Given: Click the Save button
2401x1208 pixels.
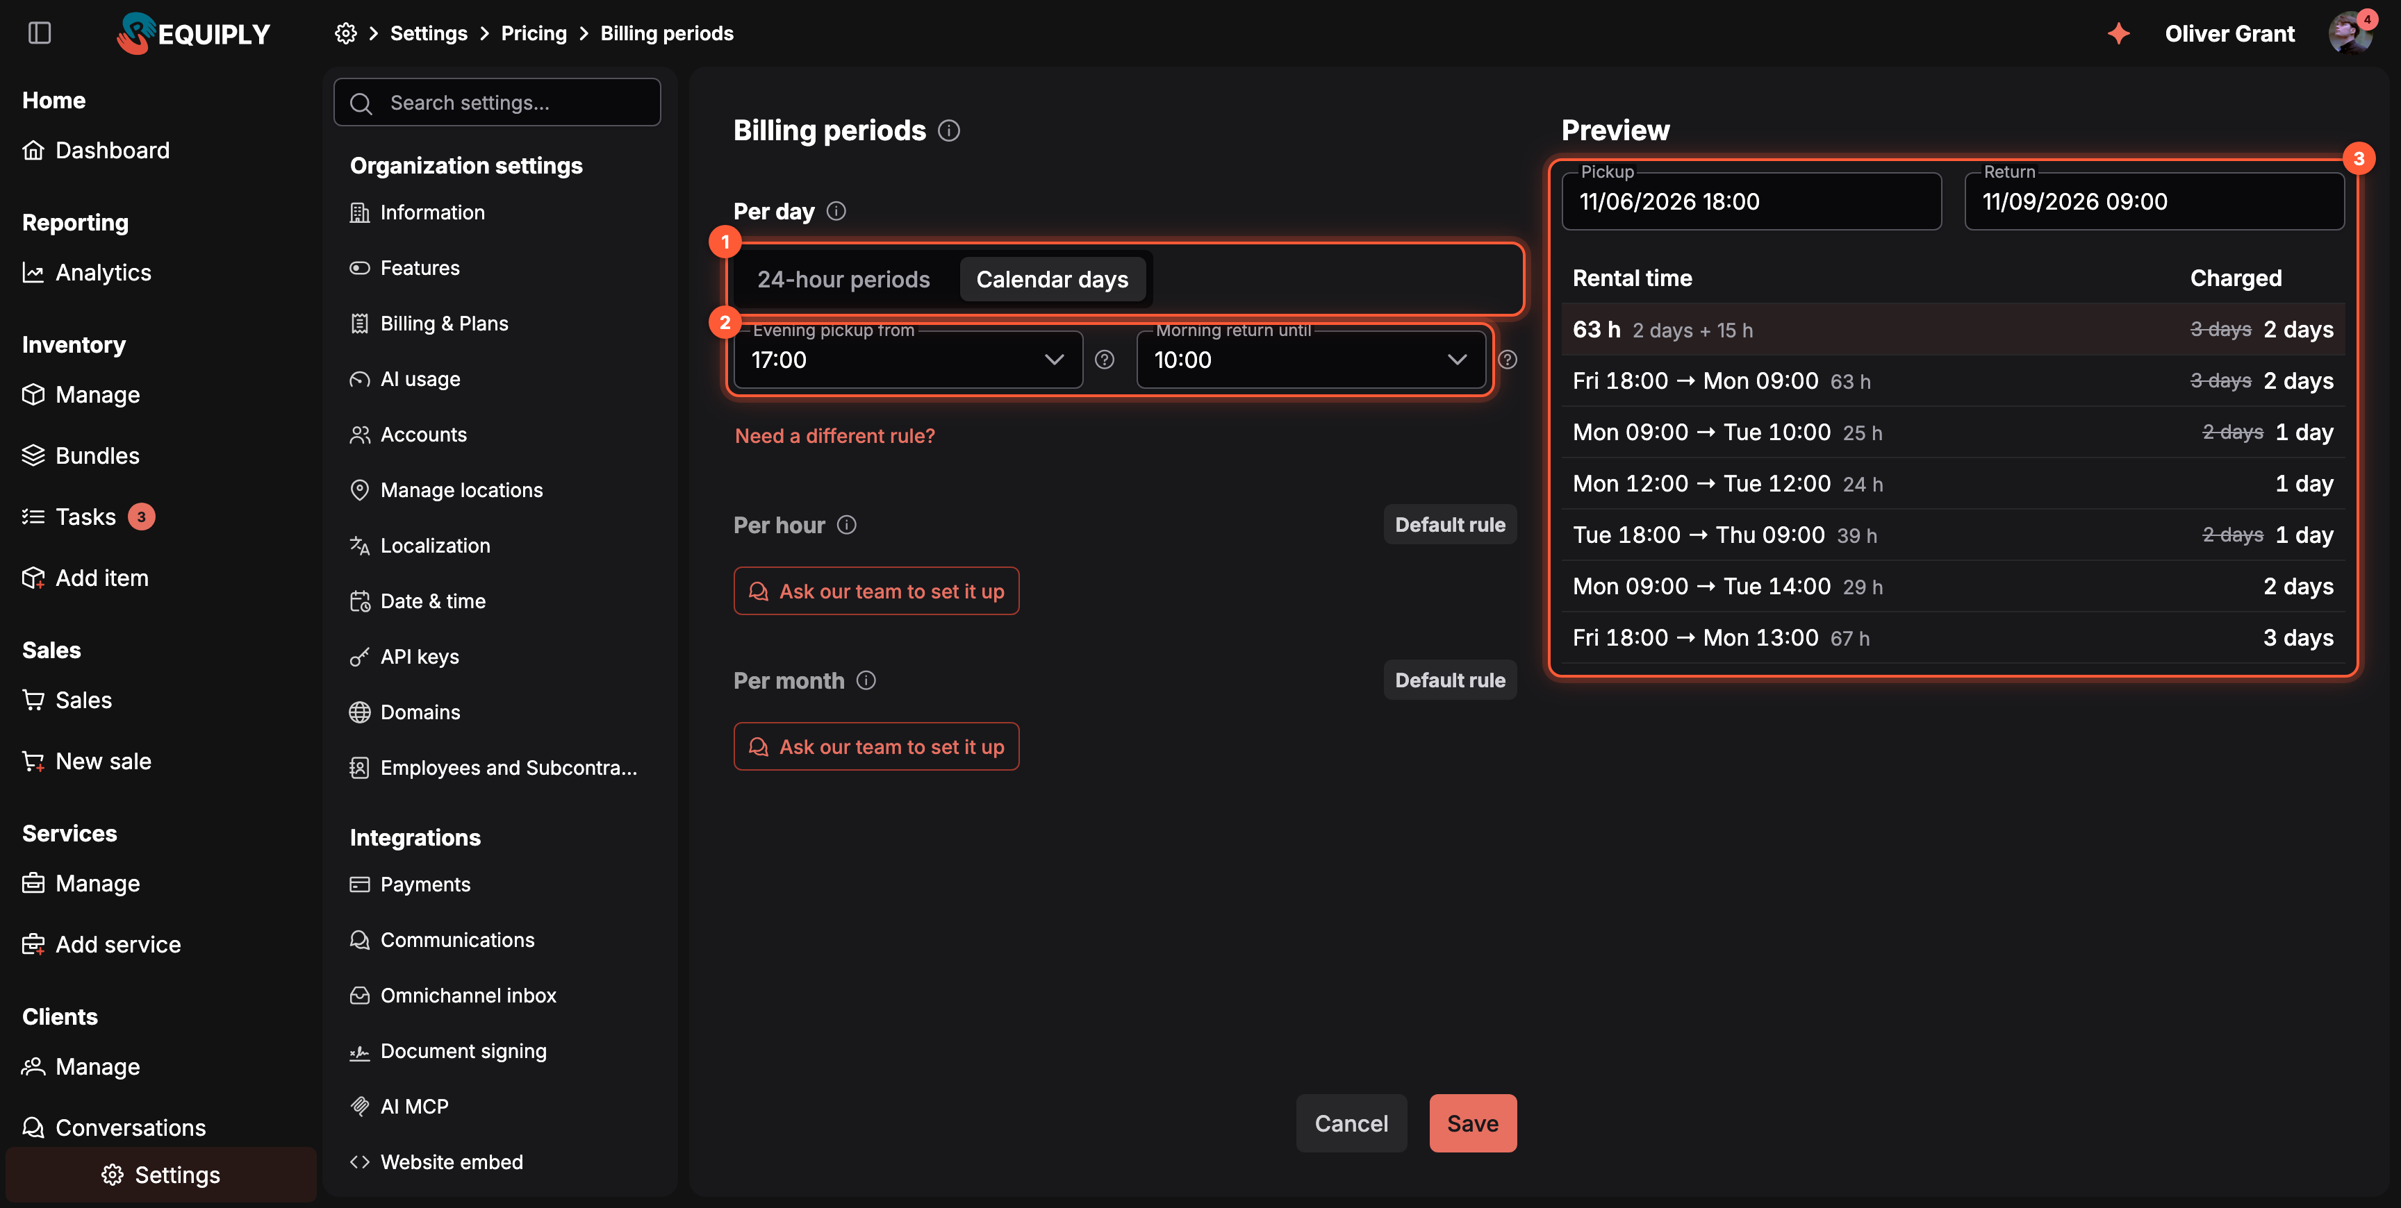Looking at the screenshot, I should (1473, 1123).
